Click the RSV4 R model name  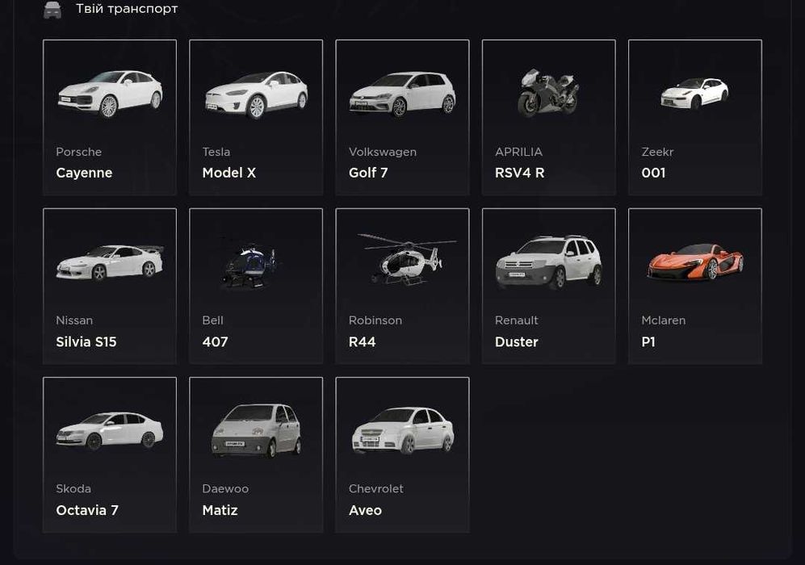click(519, 173)
